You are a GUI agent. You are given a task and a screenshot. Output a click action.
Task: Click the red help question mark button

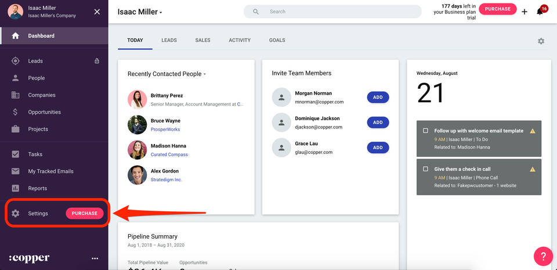click(x=543, y=256)
